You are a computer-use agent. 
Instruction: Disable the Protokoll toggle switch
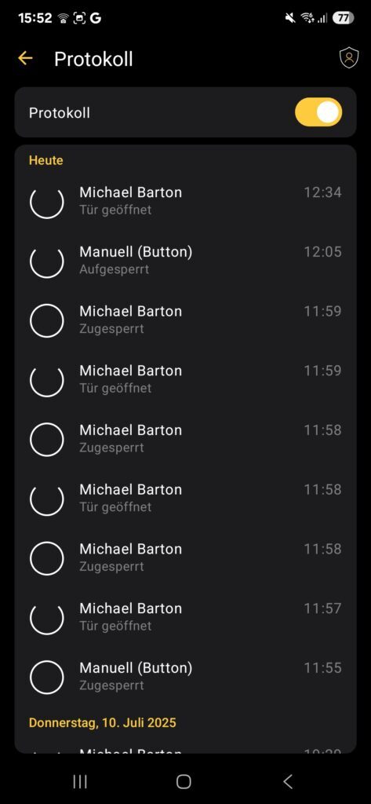[318, 112]
